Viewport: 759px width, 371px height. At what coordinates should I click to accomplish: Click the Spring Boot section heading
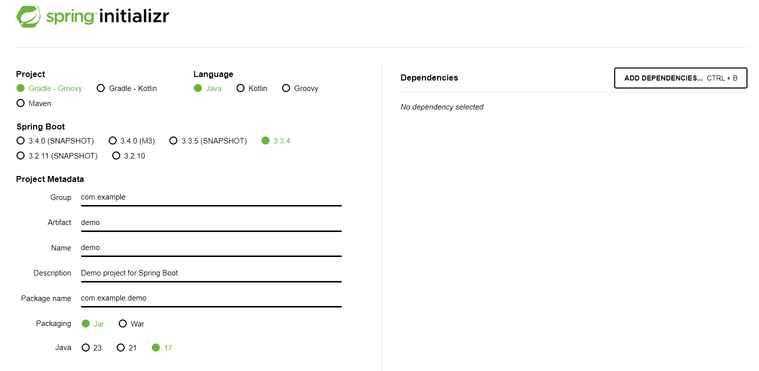41,126
